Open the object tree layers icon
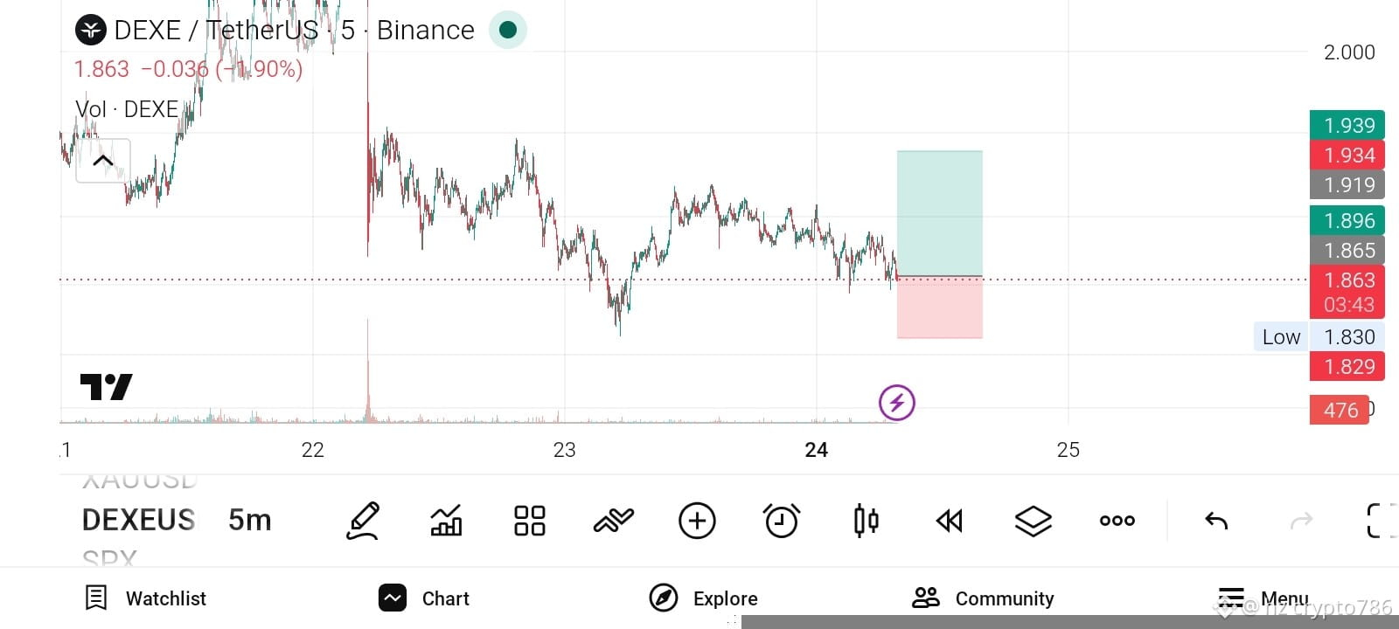Screen dimensions: 1399x629 tap(1033, 521)
